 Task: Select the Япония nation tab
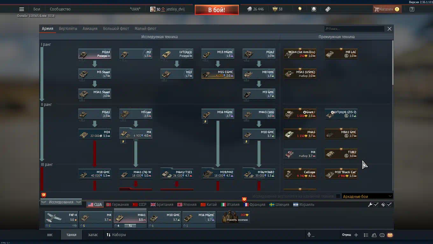pos(187,205)
